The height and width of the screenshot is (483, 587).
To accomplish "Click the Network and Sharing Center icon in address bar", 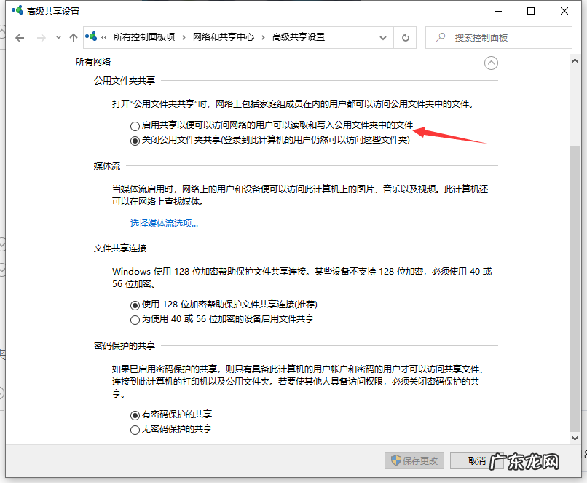I will (91, 37).
